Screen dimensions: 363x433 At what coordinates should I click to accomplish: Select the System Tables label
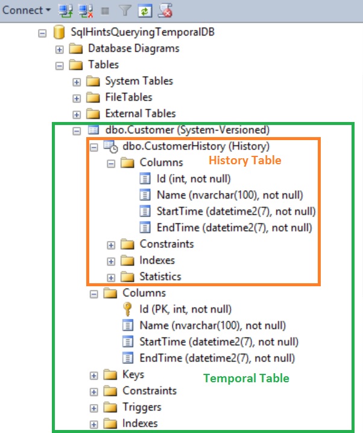tap(139, 81)
